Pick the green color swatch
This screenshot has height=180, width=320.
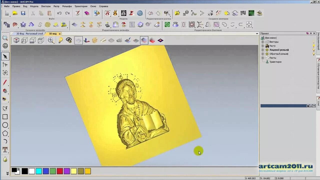(53, 171)
